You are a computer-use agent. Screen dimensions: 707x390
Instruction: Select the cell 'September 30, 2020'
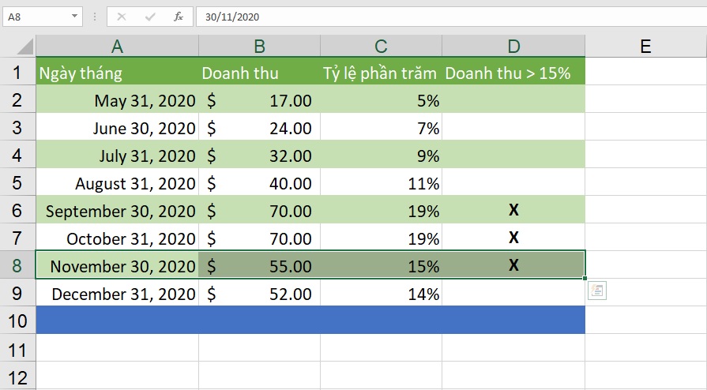tap(117, 210)
